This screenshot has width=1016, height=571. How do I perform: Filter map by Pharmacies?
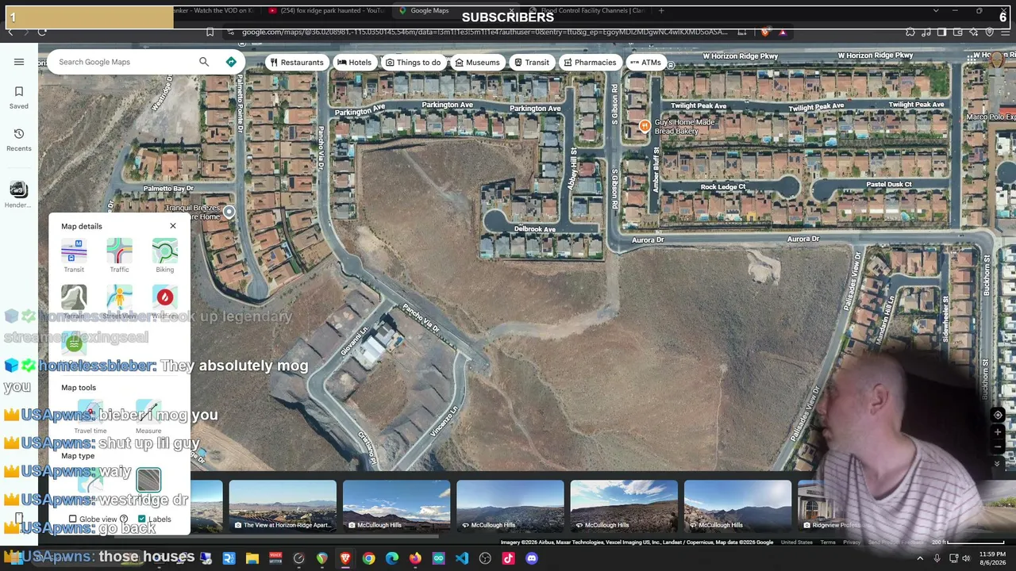590,63
